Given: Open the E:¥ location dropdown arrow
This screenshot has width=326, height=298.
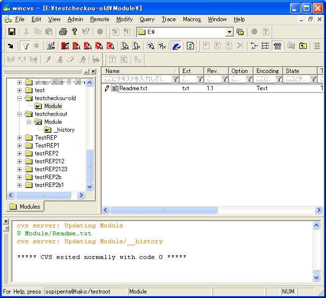Looking at the screenshot, I should tap(229, 32).
